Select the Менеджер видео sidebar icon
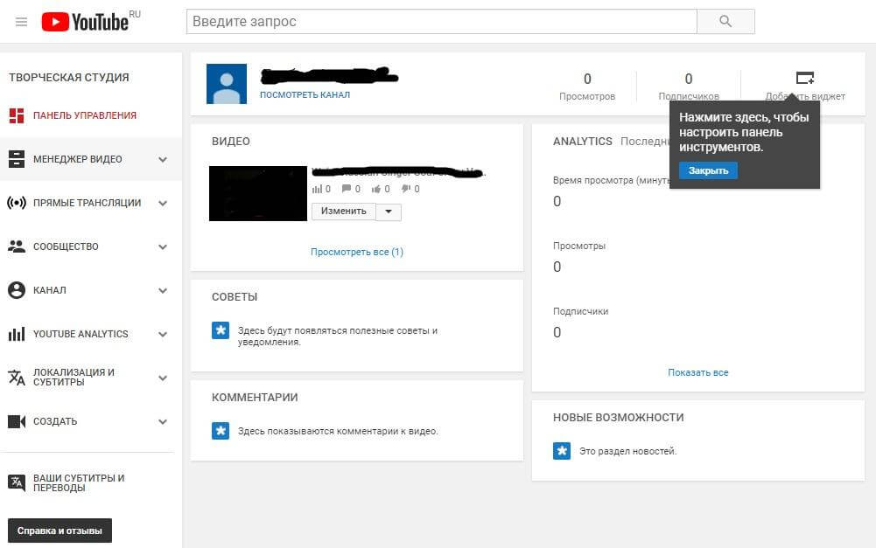 point(18,158)
